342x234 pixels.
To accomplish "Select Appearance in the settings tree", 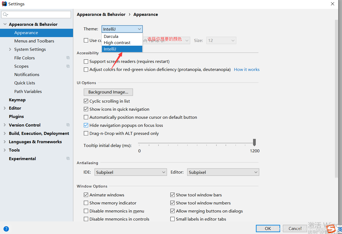I will tap(36, 33).
